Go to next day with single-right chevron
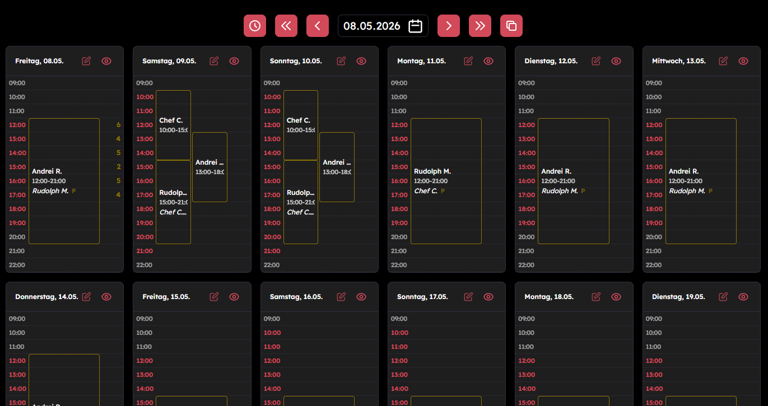 [449, 26]
